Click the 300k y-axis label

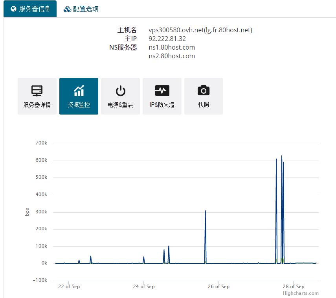pyautogui.click(x=41, y=212)
